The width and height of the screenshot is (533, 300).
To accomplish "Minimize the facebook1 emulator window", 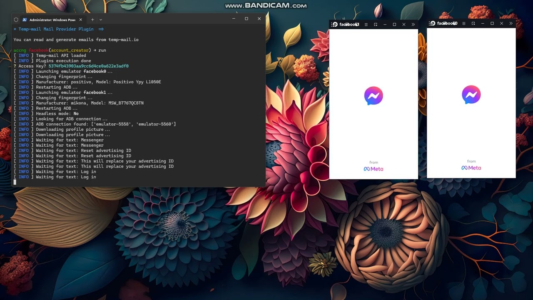I will click(x=385, y=25).
